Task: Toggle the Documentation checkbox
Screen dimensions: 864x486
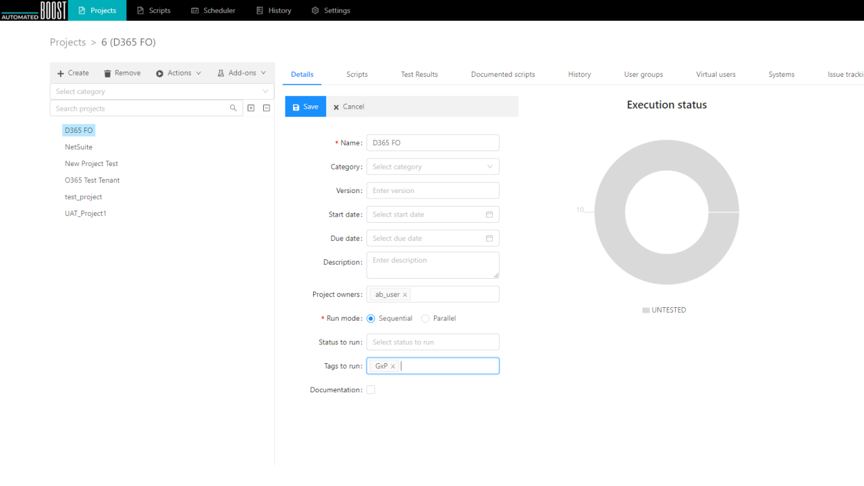Action: coord(371,389)
